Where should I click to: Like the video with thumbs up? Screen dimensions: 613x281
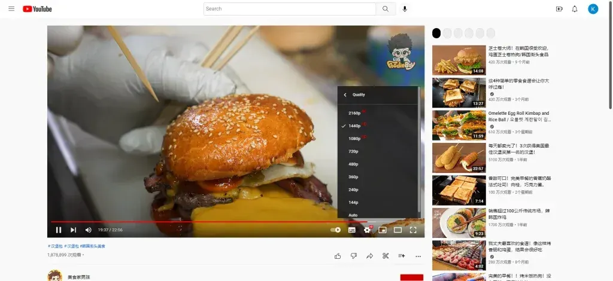click(x=338, y=256)
